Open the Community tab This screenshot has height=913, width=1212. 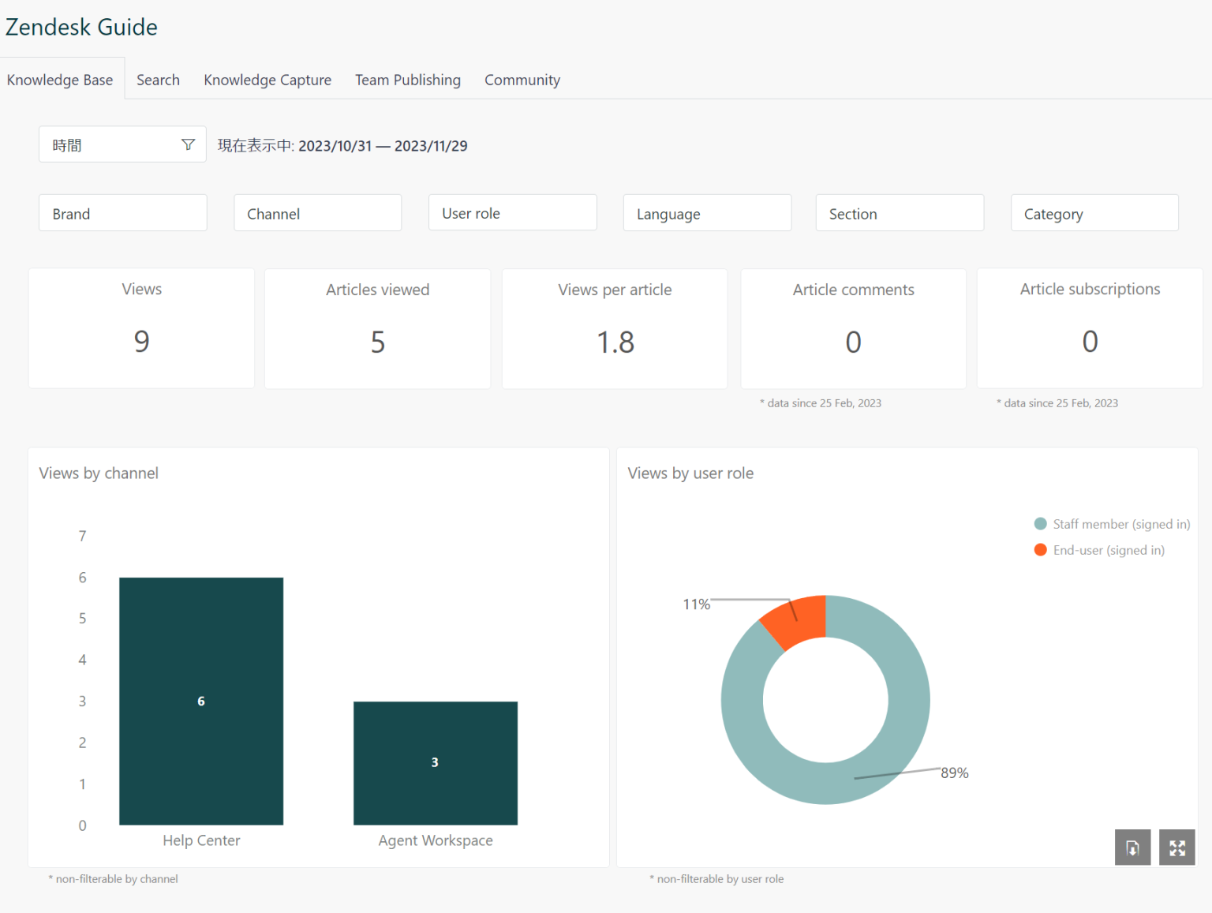522,80
